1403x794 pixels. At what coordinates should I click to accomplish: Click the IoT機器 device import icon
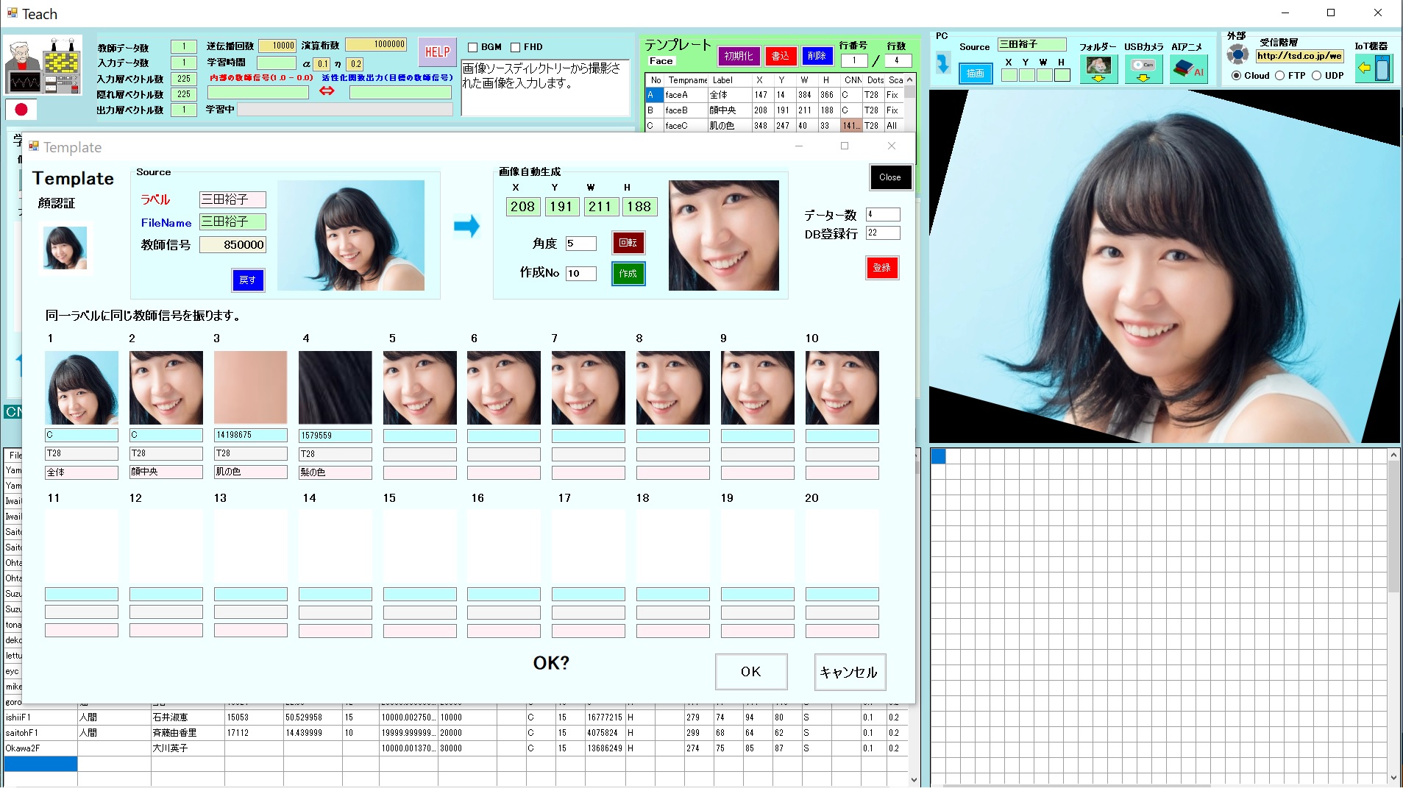click(1374, 68)
